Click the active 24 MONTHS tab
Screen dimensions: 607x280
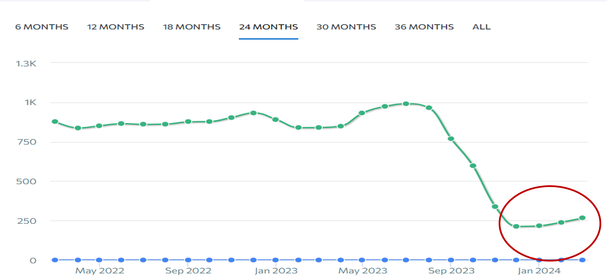(268, 27)
